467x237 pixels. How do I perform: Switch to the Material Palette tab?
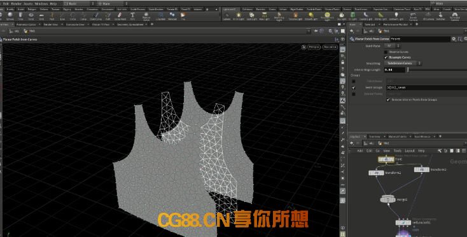click(x=398, y=136)
